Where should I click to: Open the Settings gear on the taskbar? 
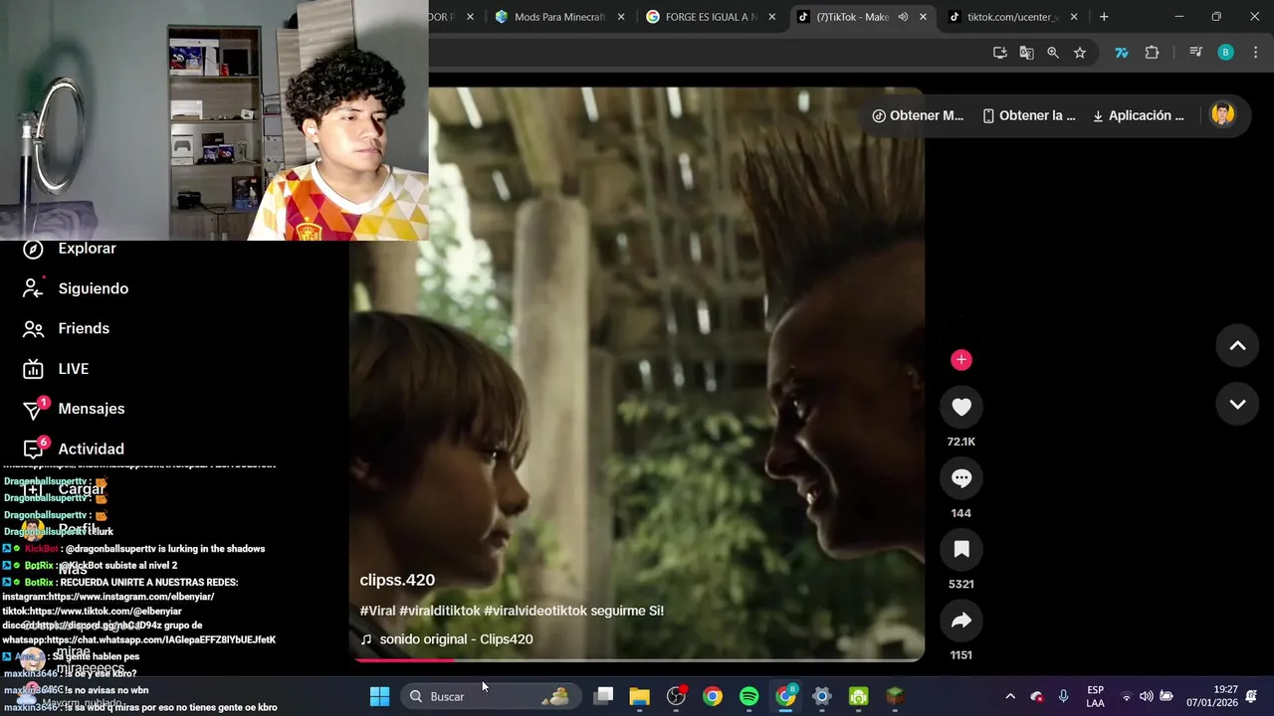[x=822, y=696]
